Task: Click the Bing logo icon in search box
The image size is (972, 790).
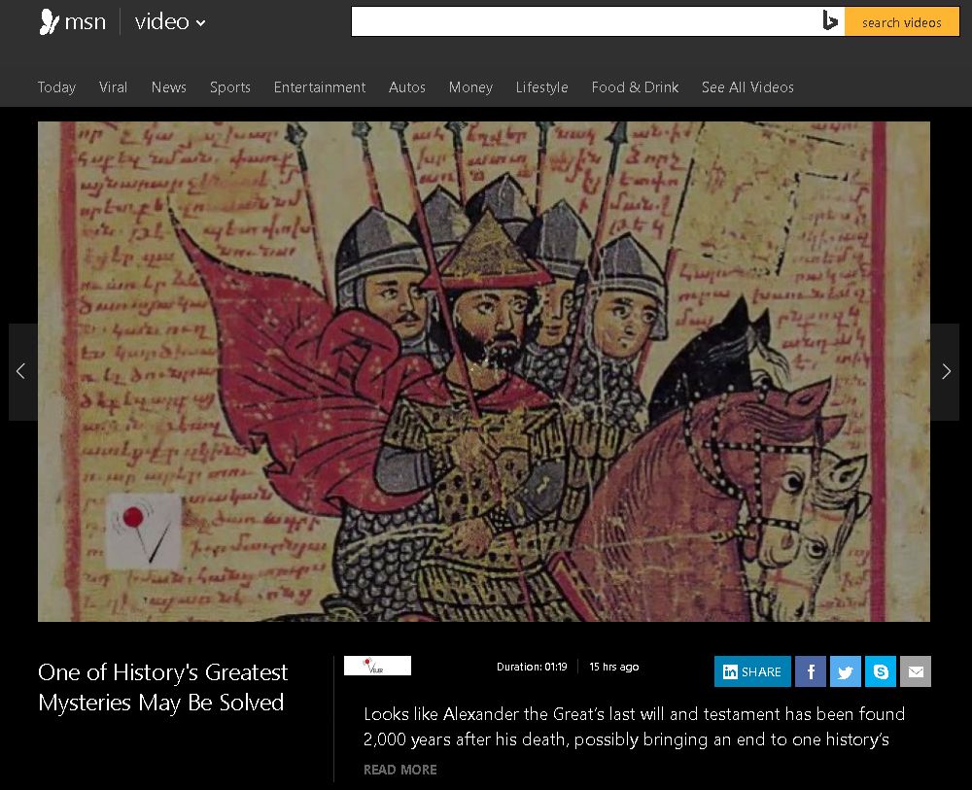Action: tap(830, 21)
